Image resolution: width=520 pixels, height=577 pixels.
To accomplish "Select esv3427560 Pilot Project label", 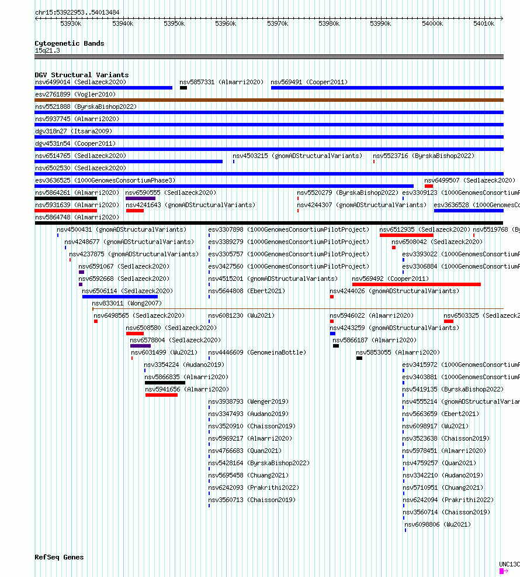I will click(289, 266).
